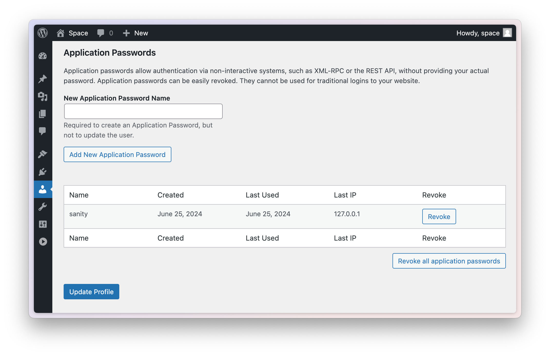550x356 pixels.
Task: Visit the Space site home link
Action: click(72, 33)
